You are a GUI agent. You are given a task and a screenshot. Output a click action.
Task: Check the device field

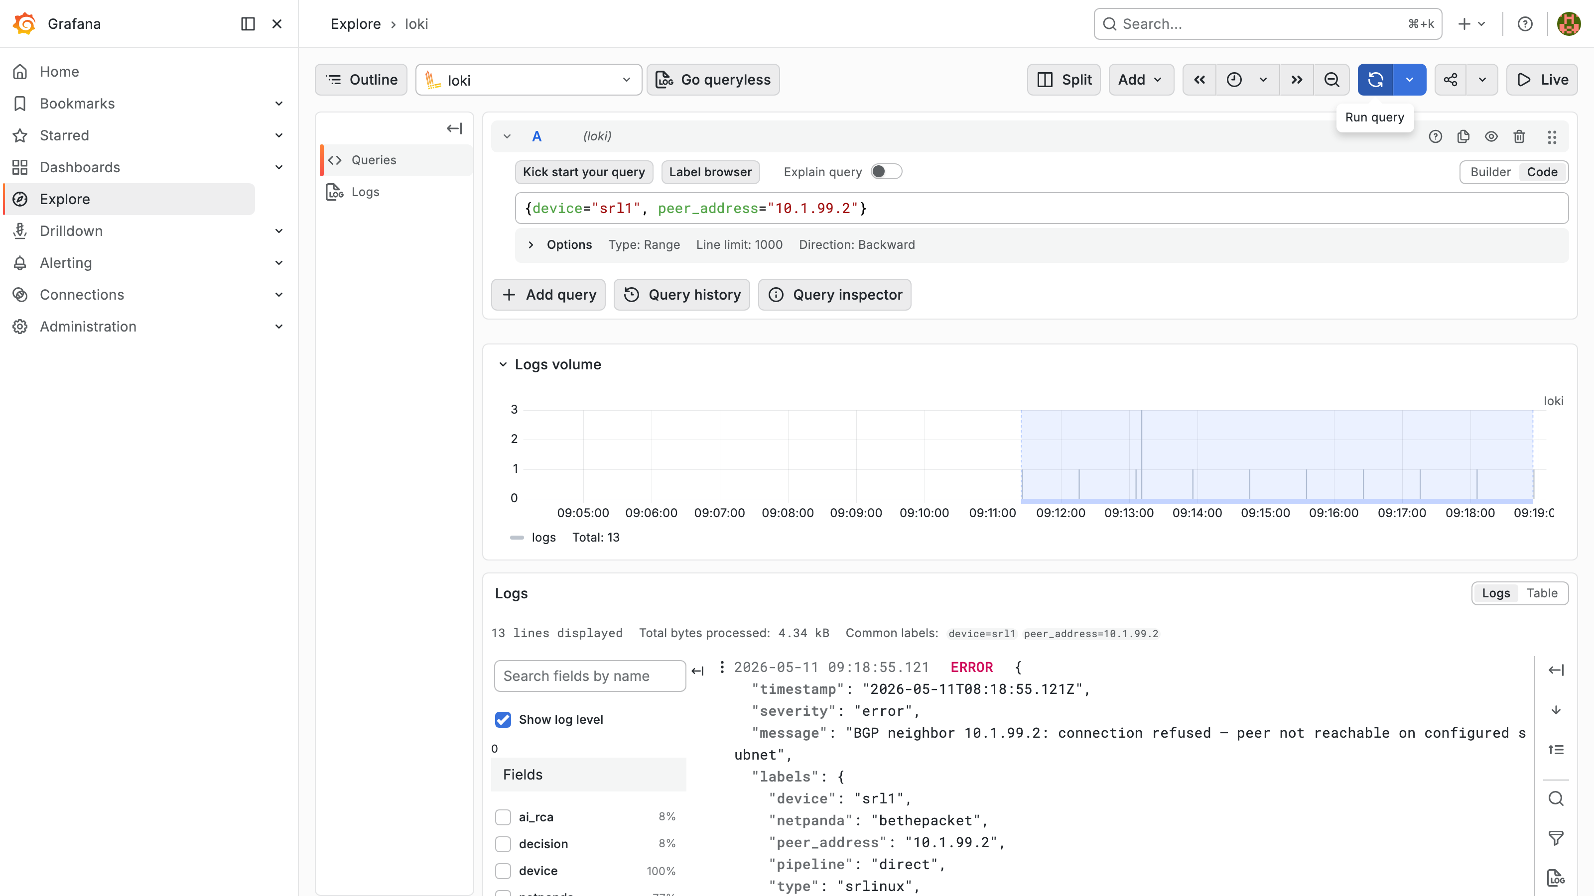503,871
